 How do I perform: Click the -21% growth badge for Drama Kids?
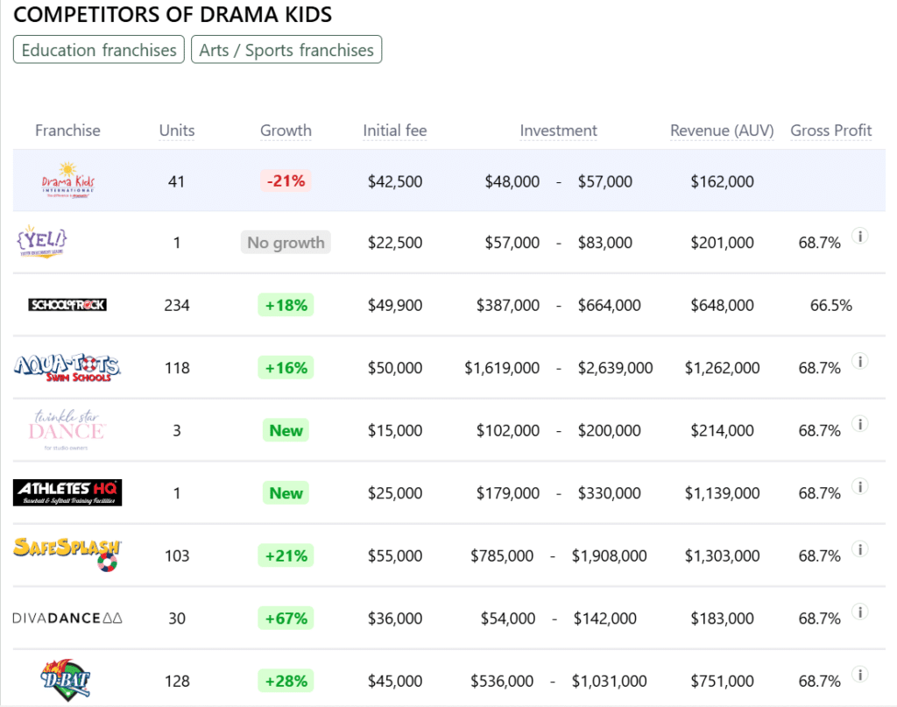286,180
